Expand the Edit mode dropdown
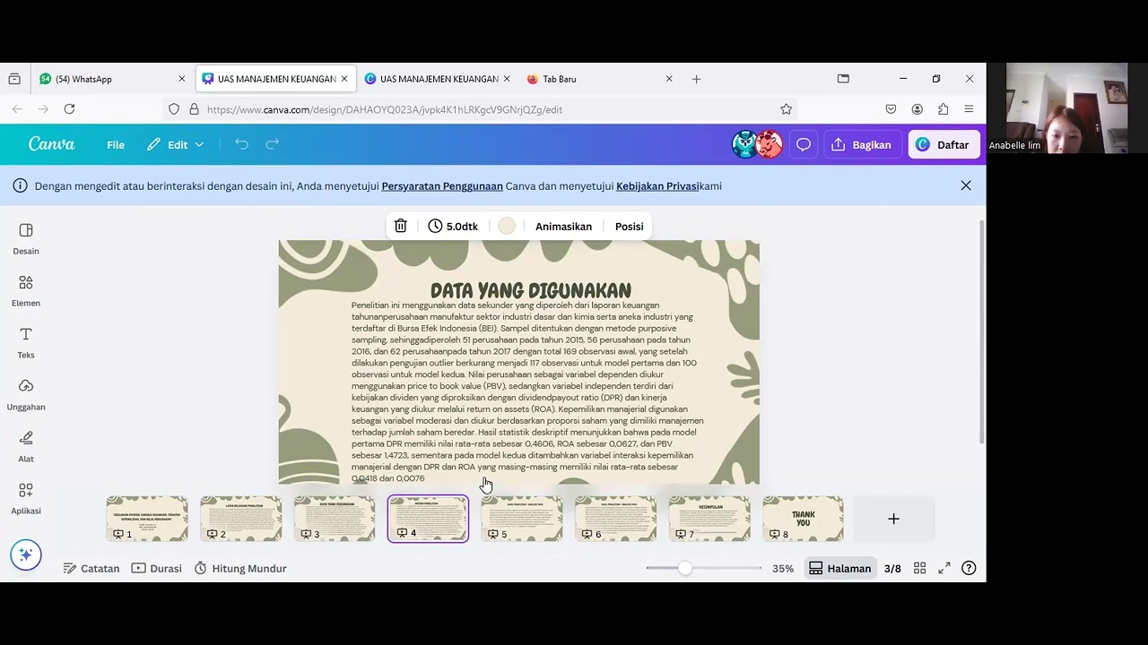This screenshot has width=1148, height=645. tap(176, 144)
